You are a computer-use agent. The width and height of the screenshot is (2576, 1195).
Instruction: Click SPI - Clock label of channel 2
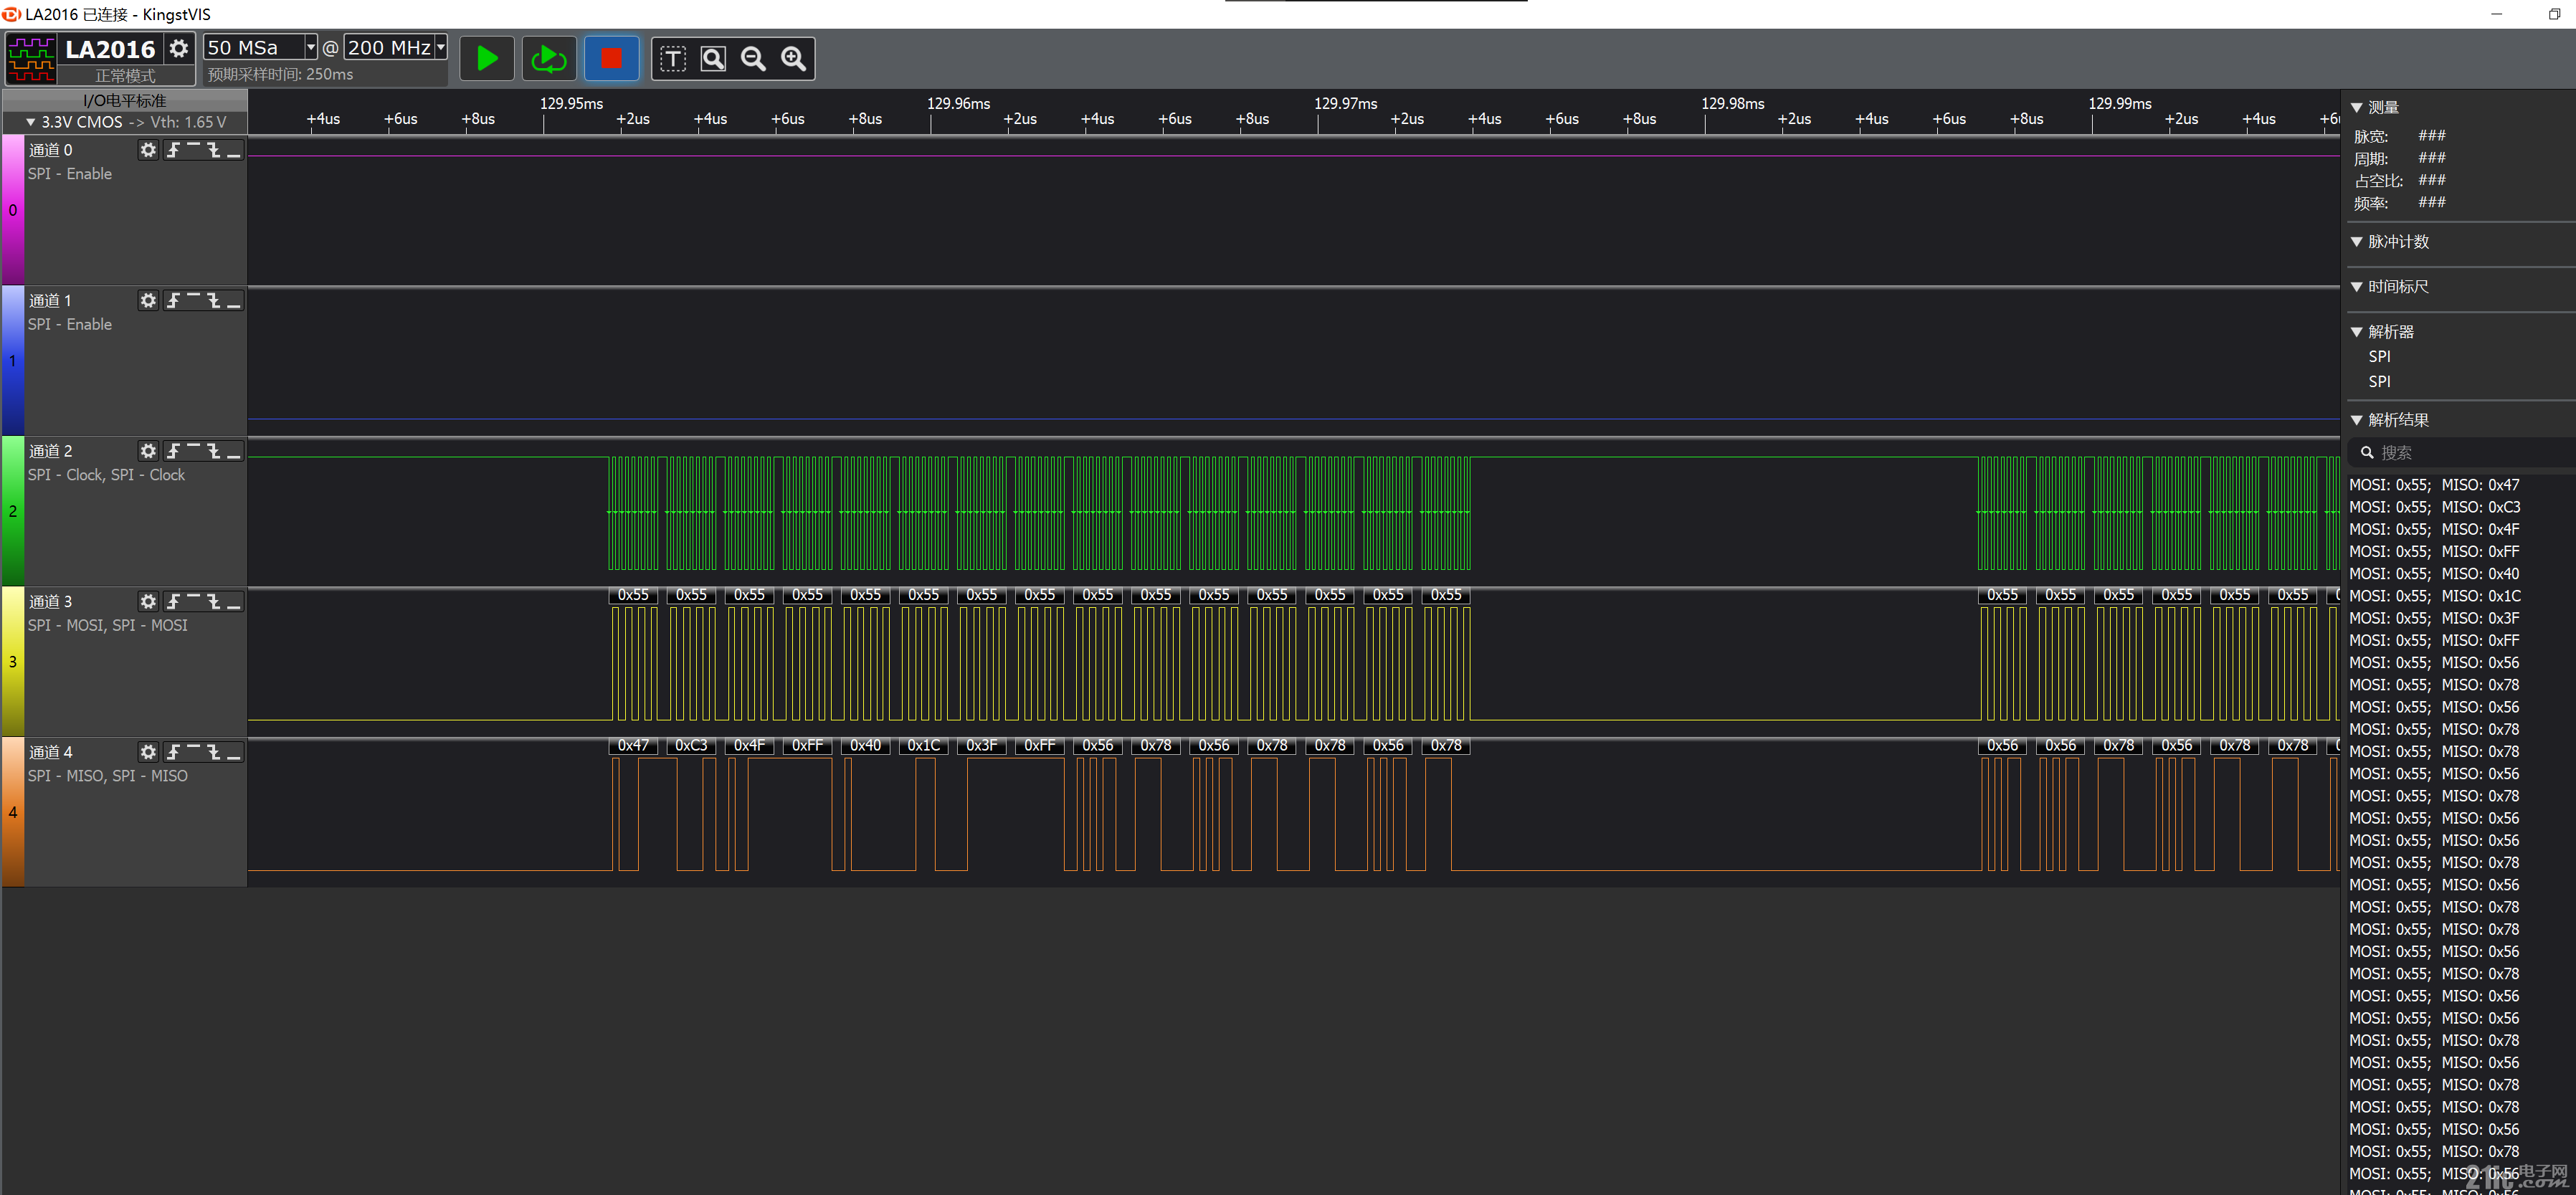(x=106, y=475)
